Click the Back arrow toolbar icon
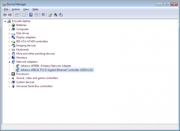 (x=5, y=15)
